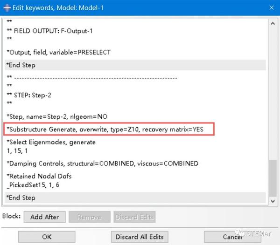
Task: Click the scrollbar down arrow
Action: (273, 201)
